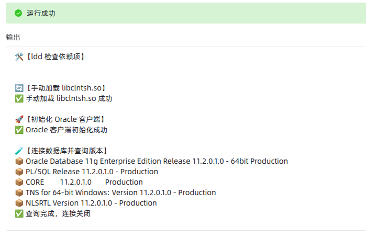Click the rocket icon beside 初始化 Oracle 客户端
The height and width of the screenshot is (238, 366).
click(x=19, y=119)
